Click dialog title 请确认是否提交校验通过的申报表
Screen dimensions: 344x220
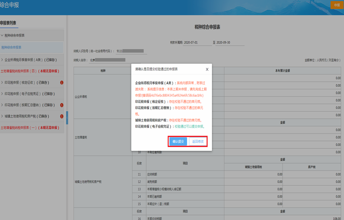[x=156, y=69]
